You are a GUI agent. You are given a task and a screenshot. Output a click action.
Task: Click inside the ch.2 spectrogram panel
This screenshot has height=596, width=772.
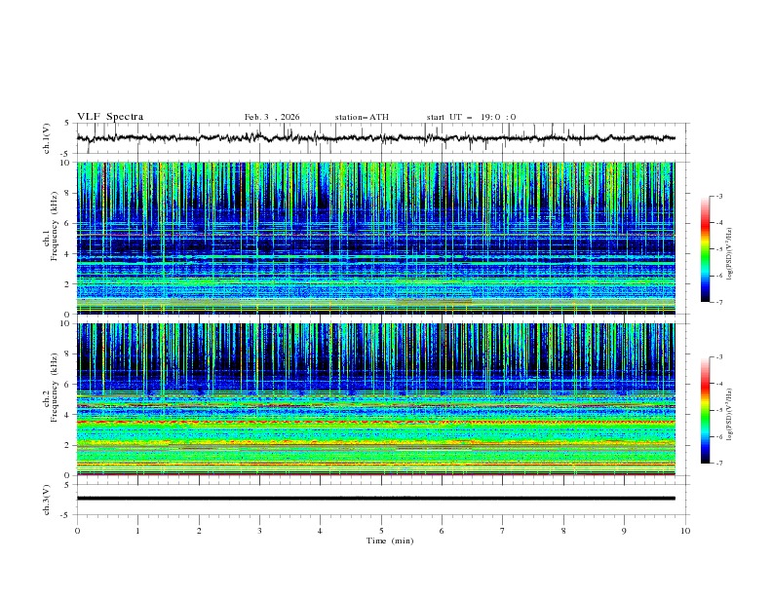pyautogui.click(x=380, y=398)
